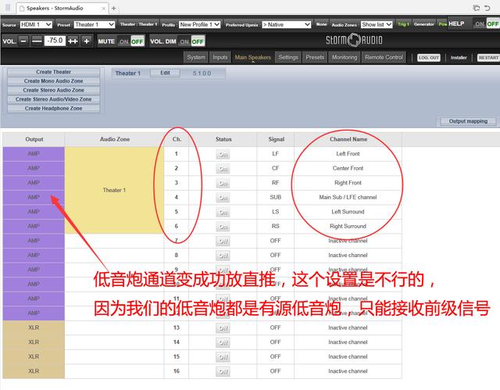Open the Monitoring tab

(345, 57)
